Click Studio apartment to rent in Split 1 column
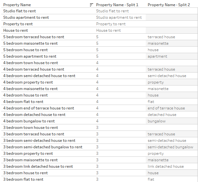 tap(119, 17)
